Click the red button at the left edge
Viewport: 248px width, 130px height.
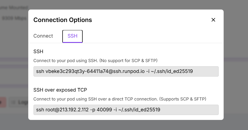tap(3, 102)
